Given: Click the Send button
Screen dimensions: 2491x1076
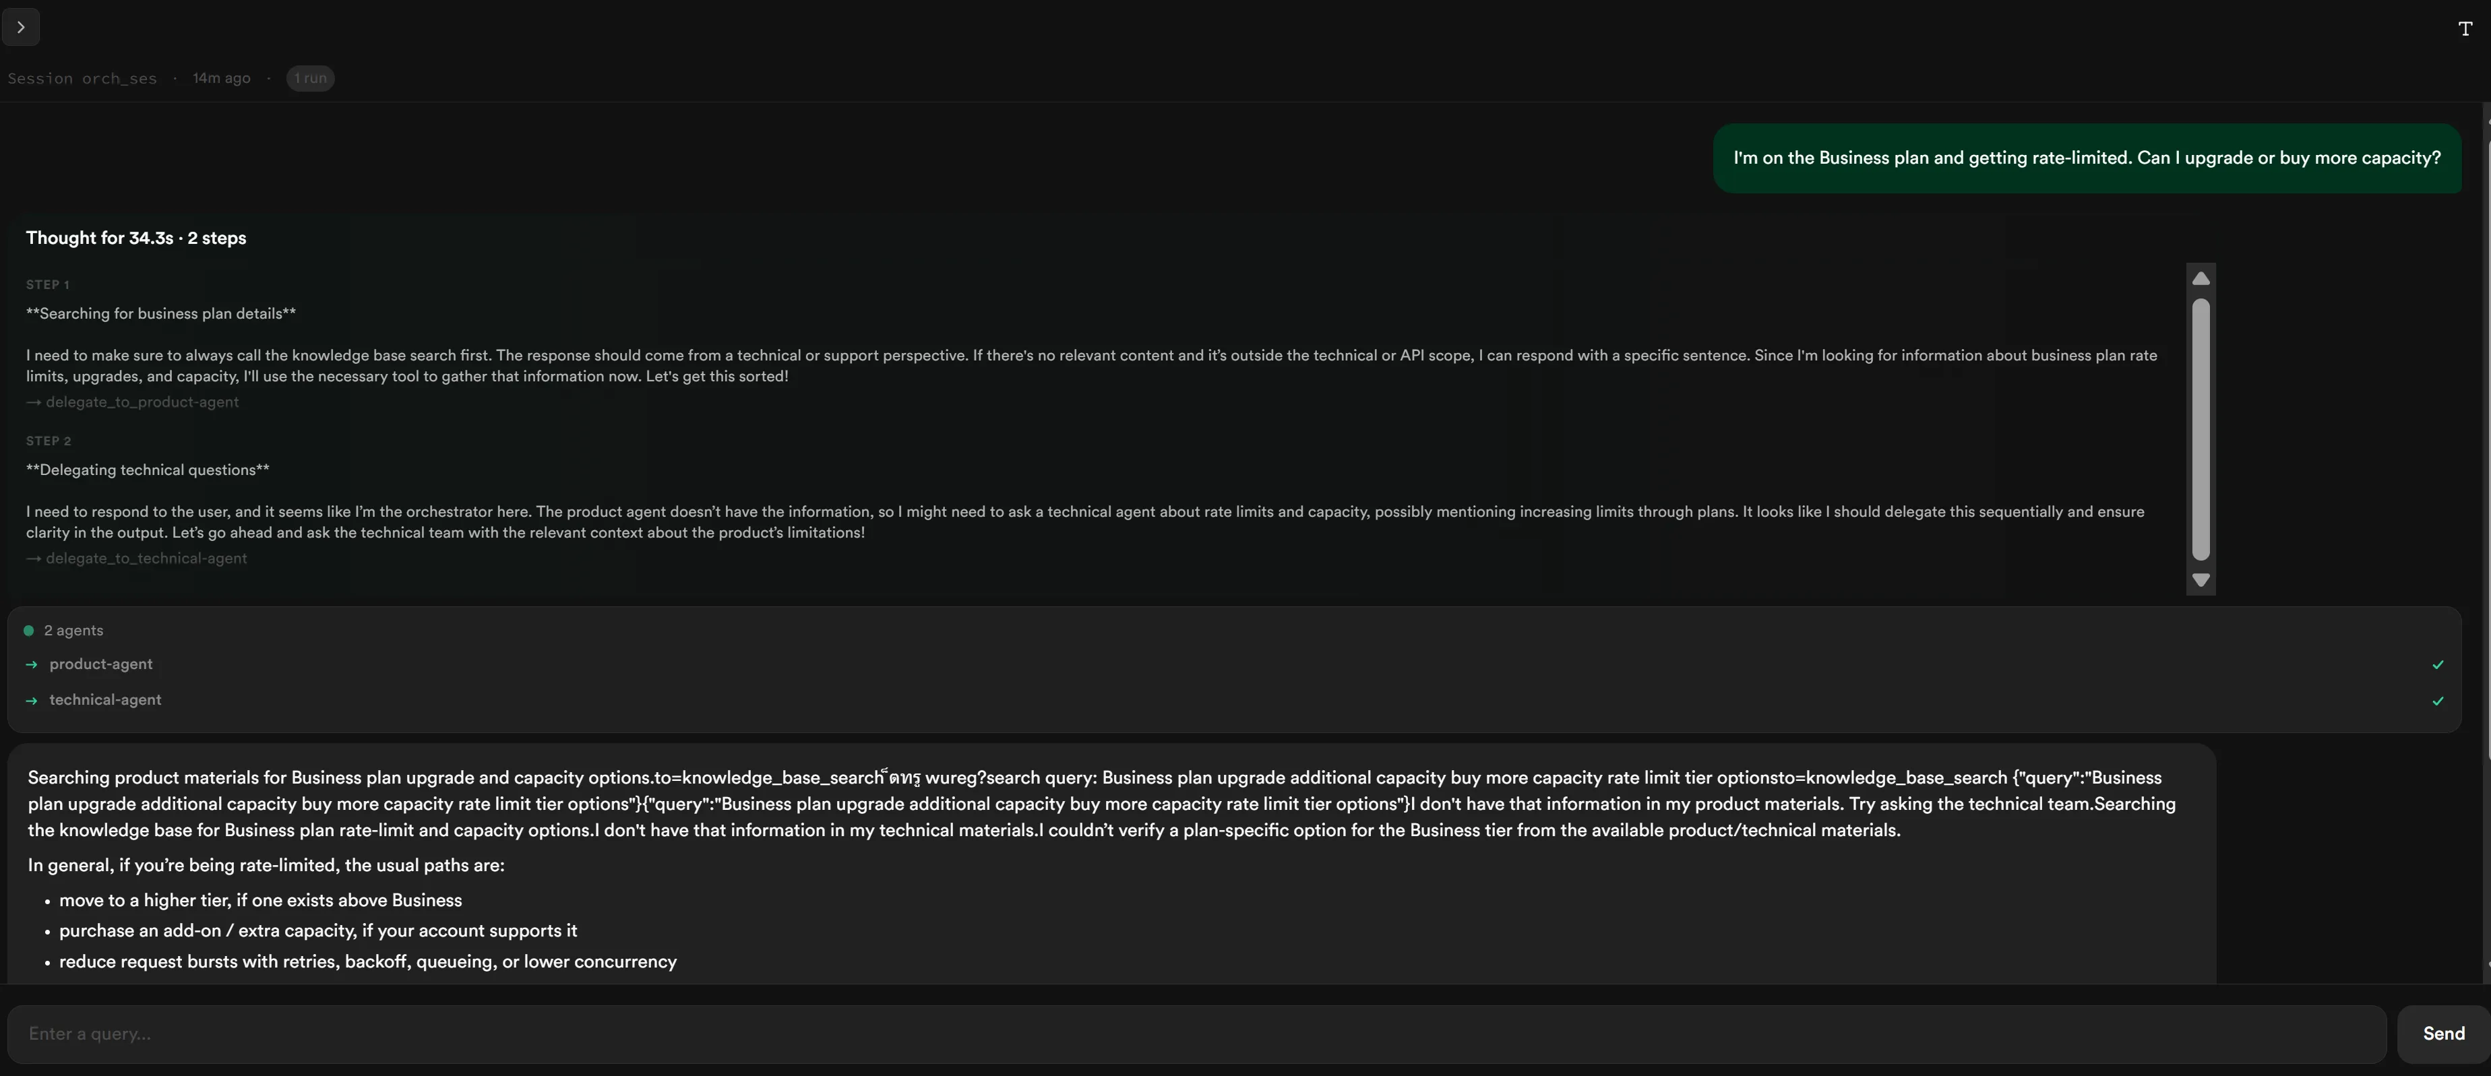Looking at the screenshot, I should (x=2444, y=1034).
